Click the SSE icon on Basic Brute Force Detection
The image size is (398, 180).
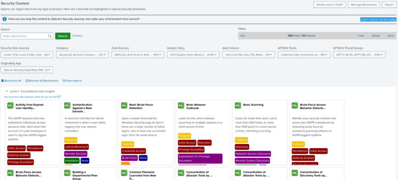pyautogui.click(x=124, y=106)
